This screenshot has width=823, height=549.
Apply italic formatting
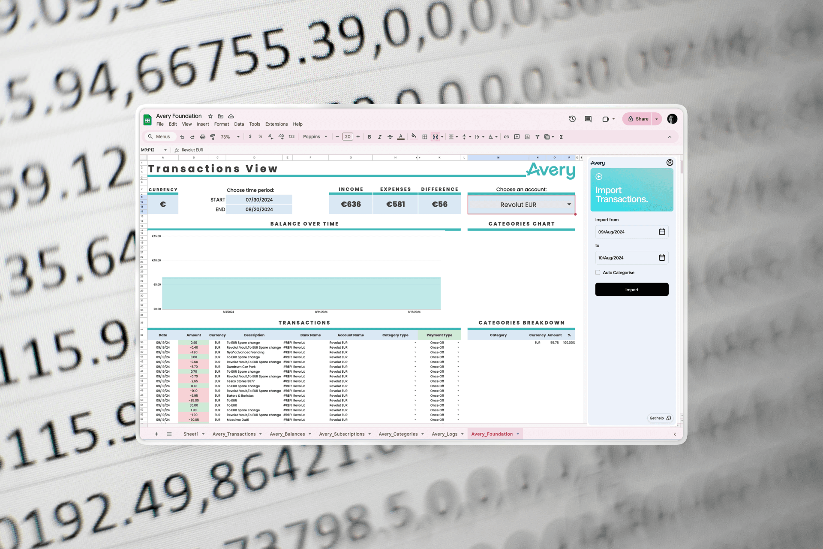pos(380,137)
